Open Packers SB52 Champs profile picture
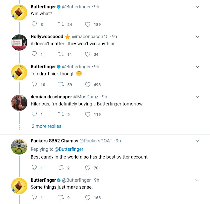 (19, 146)
